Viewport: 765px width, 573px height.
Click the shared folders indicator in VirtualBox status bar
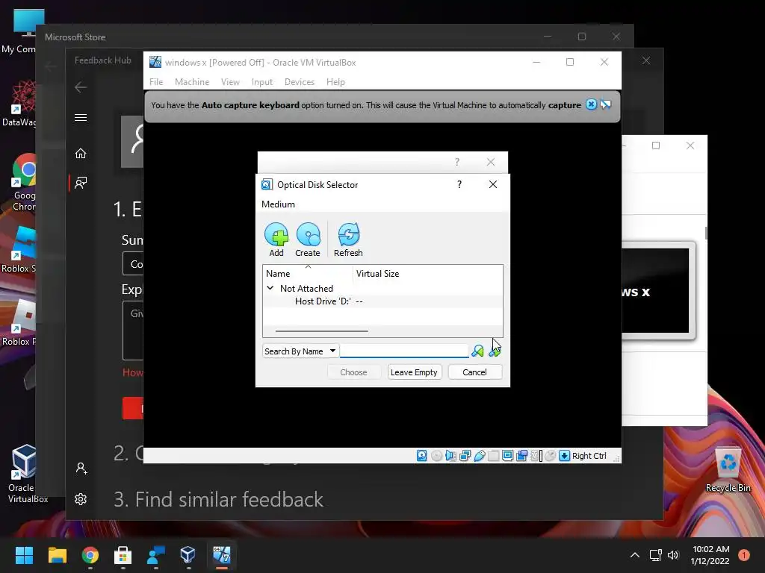pos(493,456)
